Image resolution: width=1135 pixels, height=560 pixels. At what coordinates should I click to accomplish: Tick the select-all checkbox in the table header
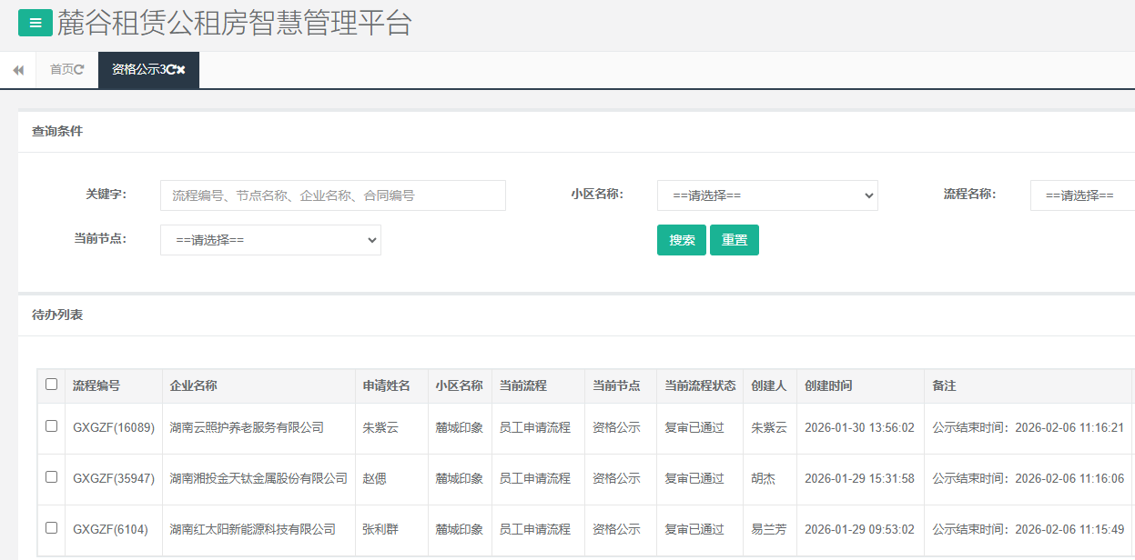[x=51, y=385]
